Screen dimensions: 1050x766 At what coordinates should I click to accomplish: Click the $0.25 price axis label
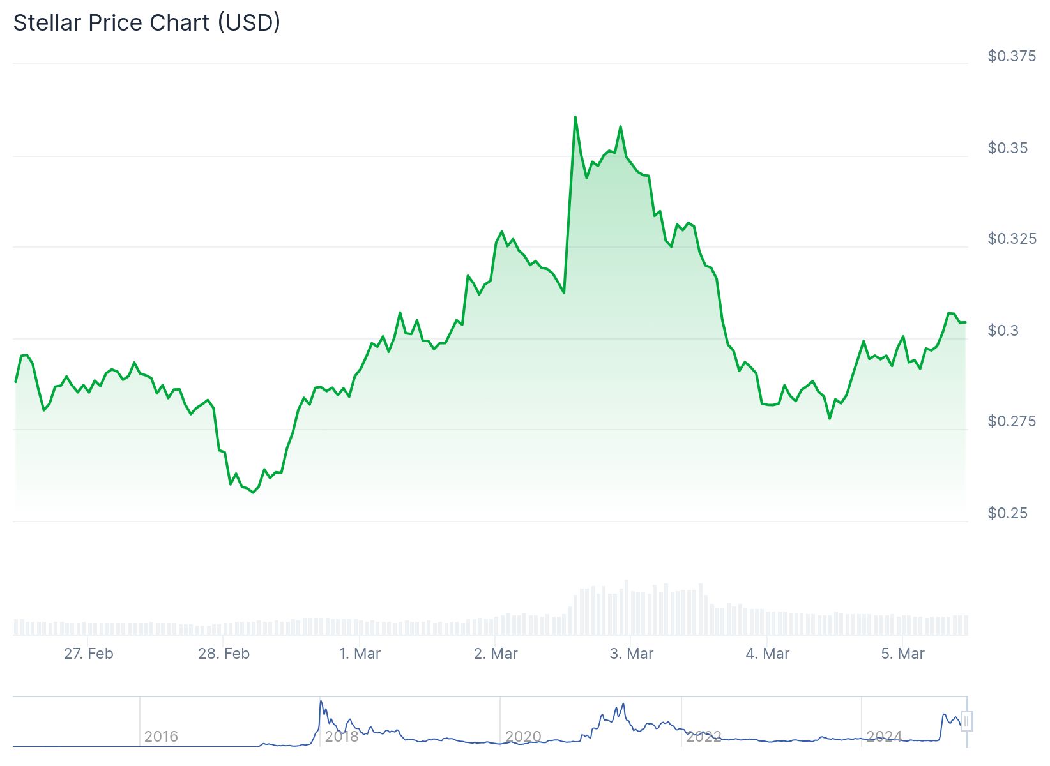coord(1008,513)
